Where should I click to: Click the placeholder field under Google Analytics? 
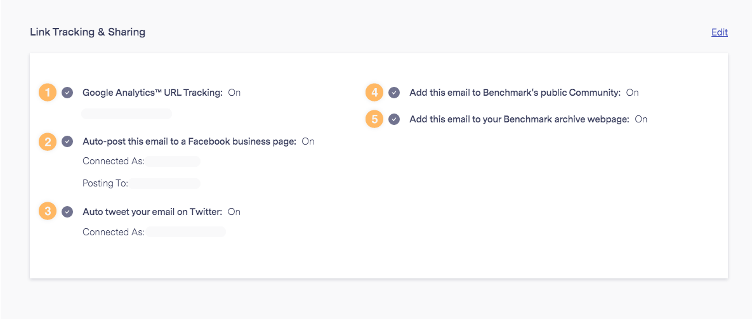(127, 114)
